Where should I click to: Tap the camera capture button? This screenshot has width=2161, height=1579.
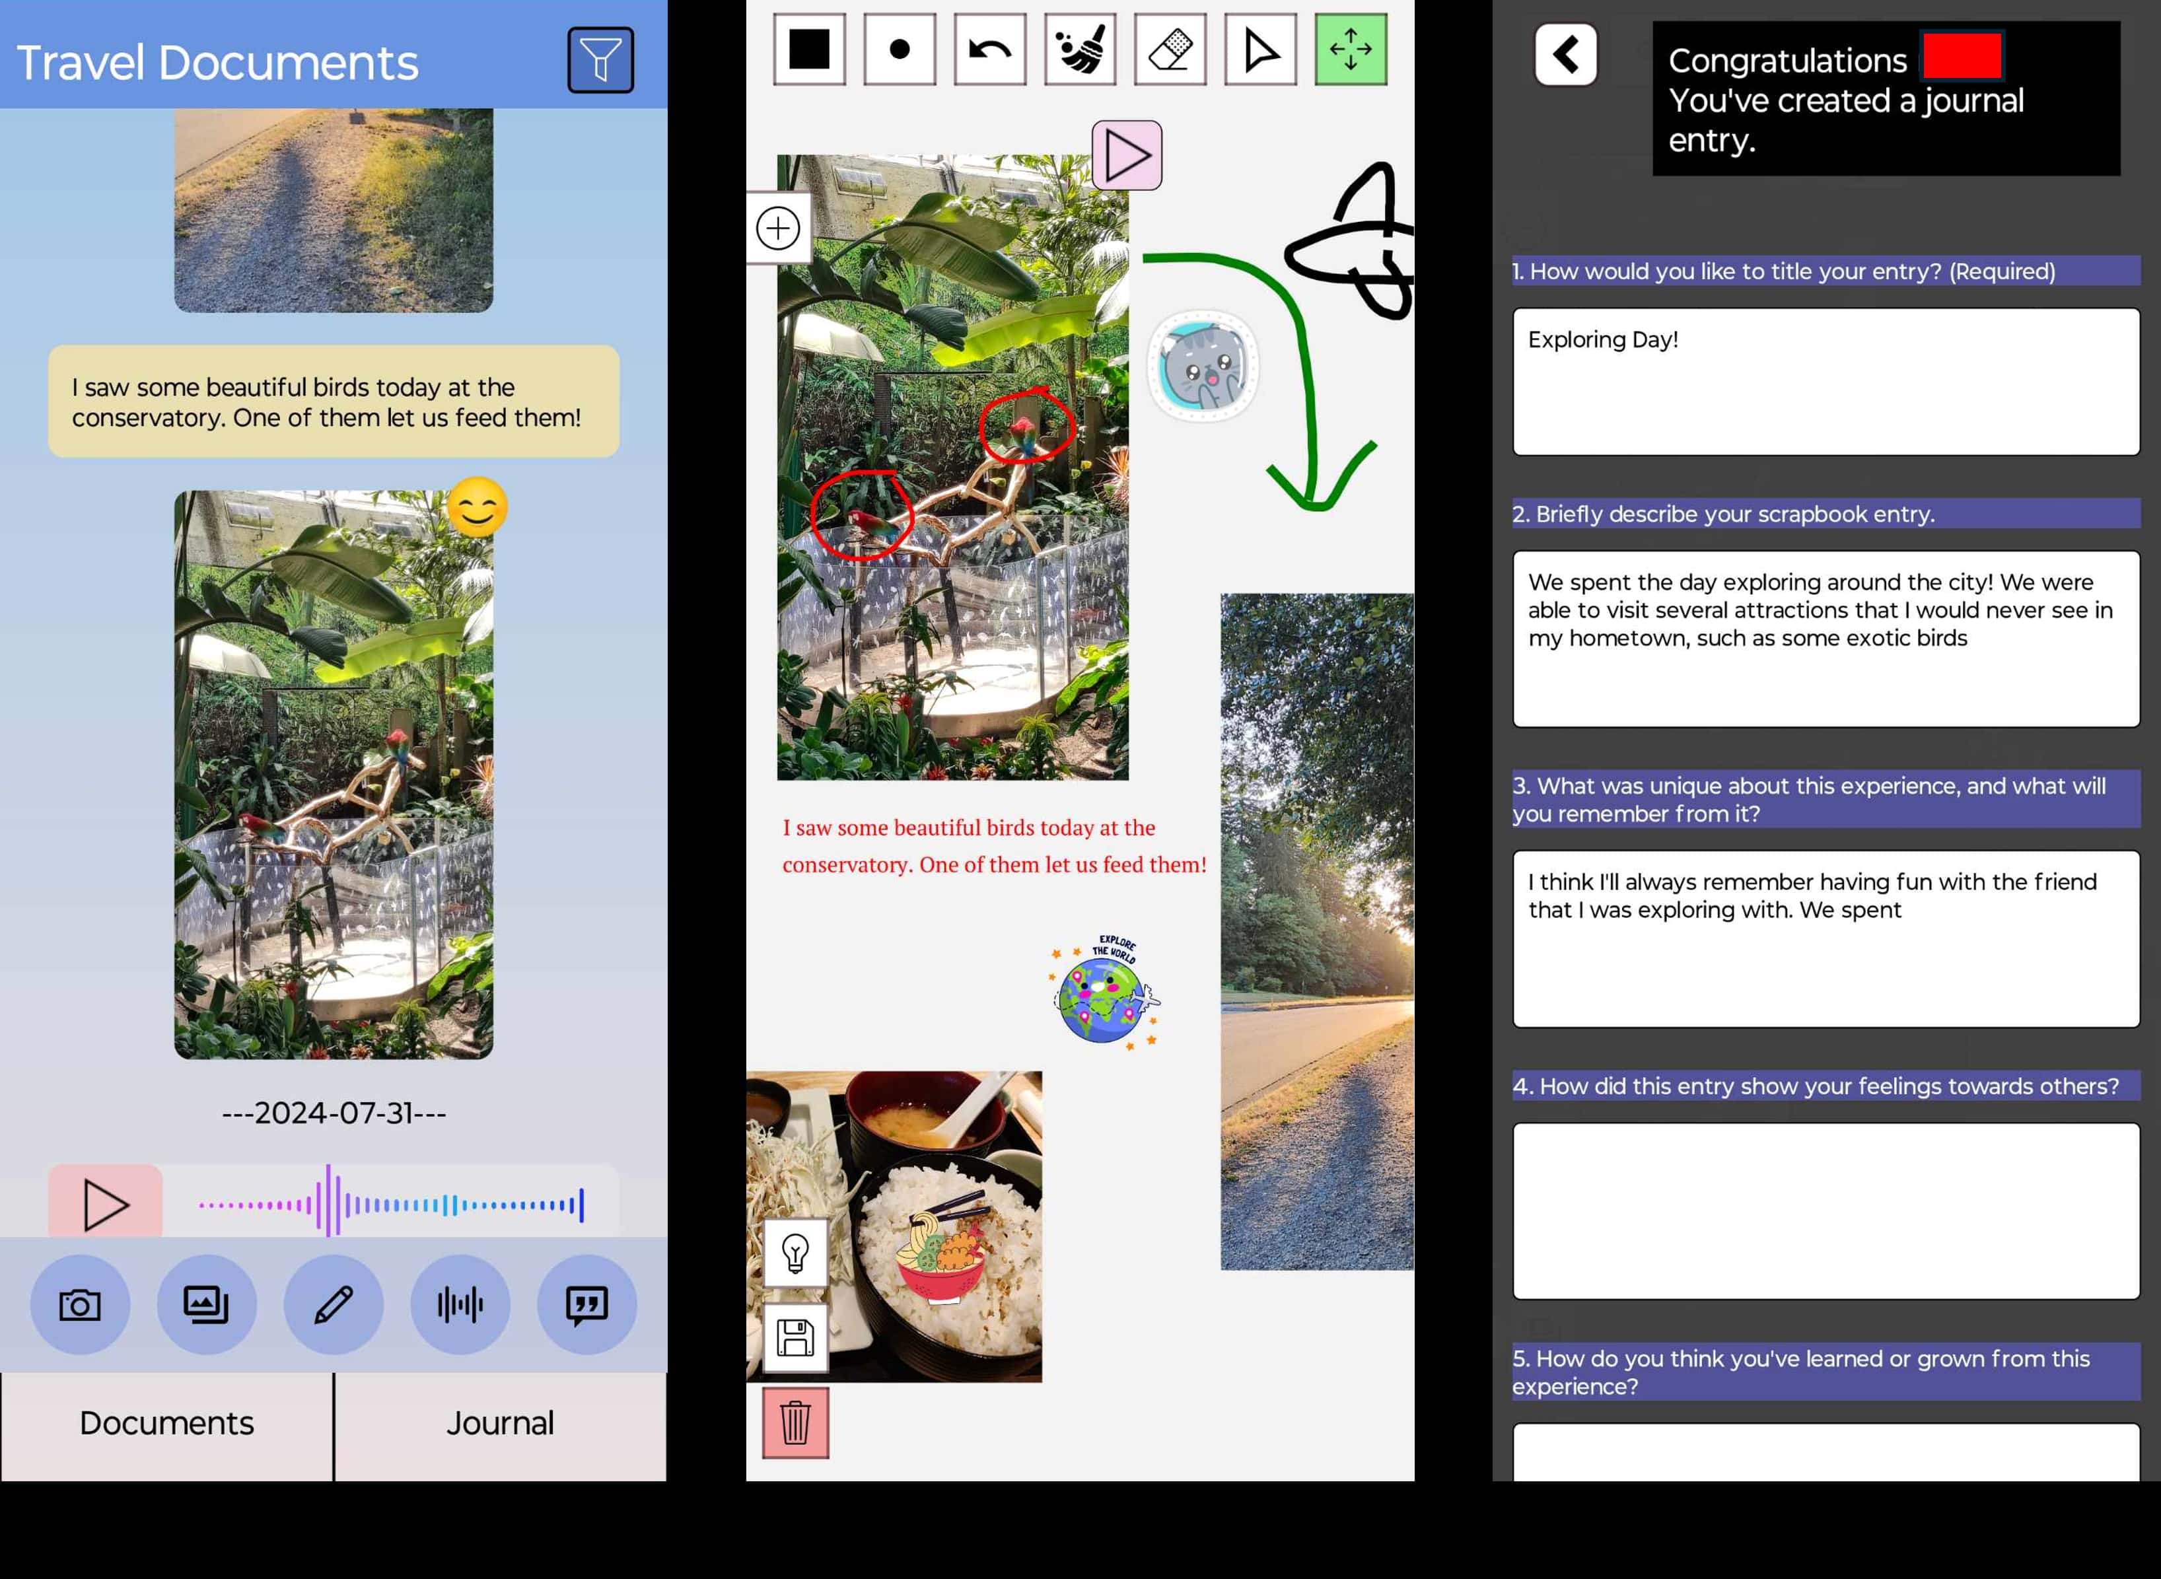[81, 1304]
